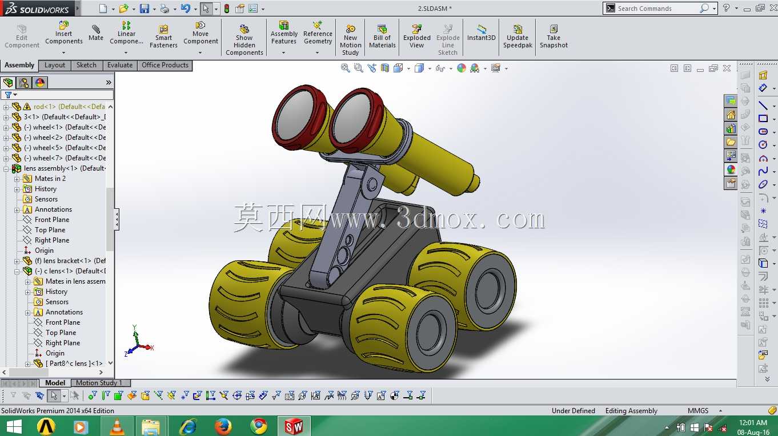Click the Zoom to Area icon
The image size is (778, 436).
(x=358, y=68)
